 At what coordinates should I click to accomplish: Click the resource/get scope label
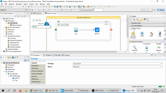click(x=63, y=25)
